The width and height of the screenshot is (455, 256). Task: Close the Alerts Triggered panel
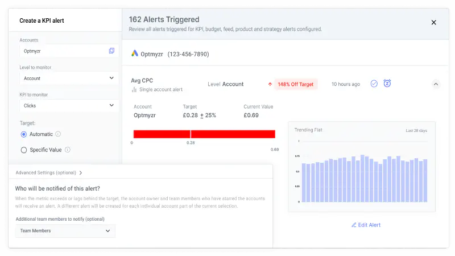pyautogui.click(x=433, y=22)
